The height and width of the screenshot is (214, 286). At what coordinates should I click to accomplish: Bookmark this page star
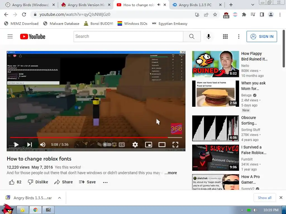tap(215, 14)
